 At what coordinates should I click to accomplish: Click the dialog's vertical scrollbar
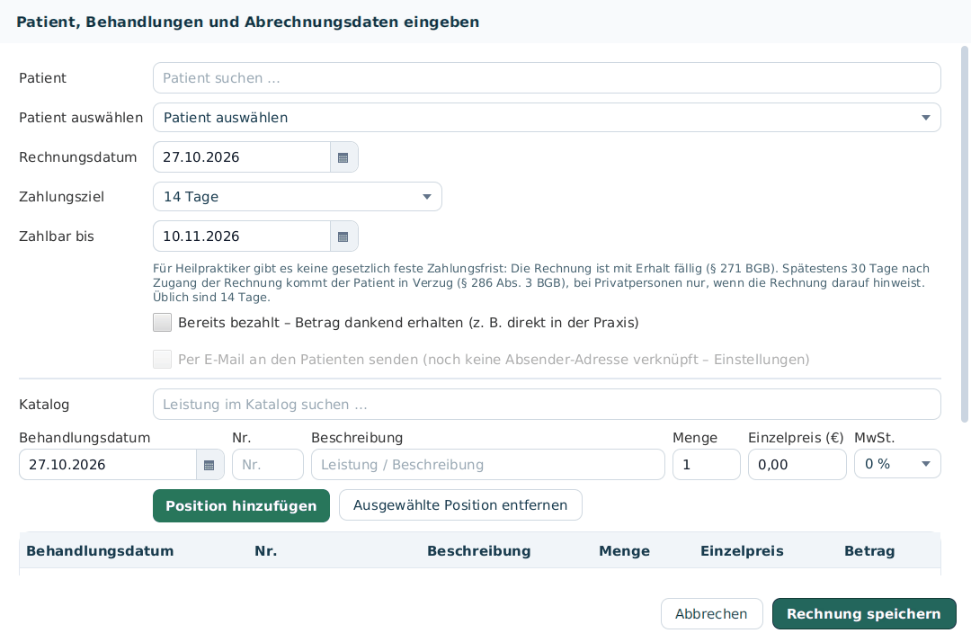(965, 234)
